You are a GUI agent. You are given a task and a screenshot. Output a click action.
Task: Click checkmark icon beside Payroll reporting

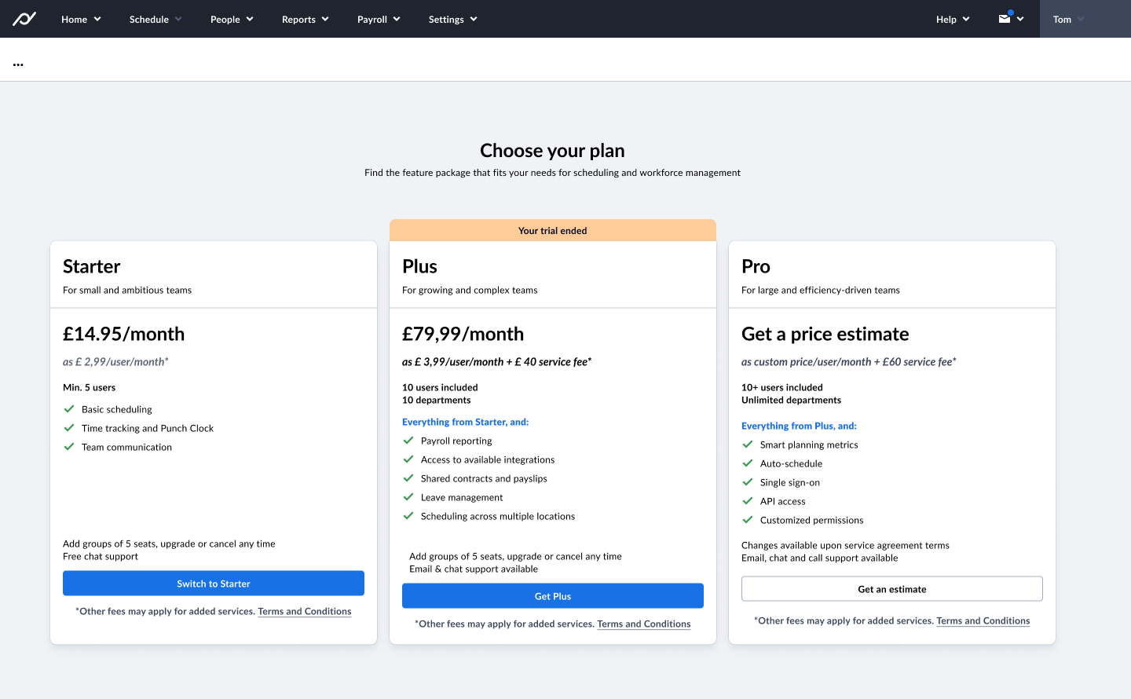coord(408,441)
